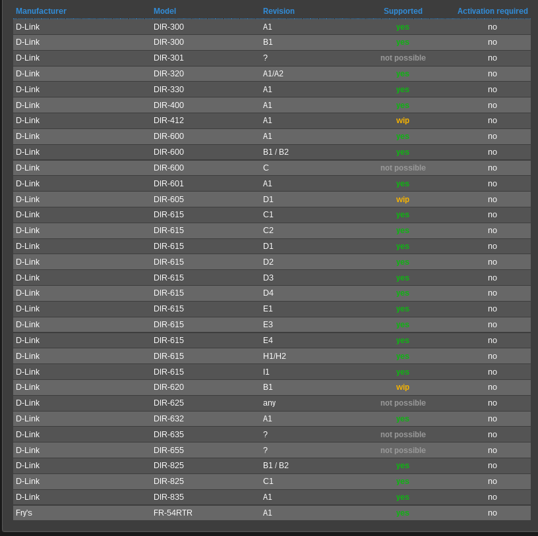The width and height of the screenshot is (538, 536).
Task: Click D-Link manufacturer in DIR-412 row
Action: [x=28, y=121]
